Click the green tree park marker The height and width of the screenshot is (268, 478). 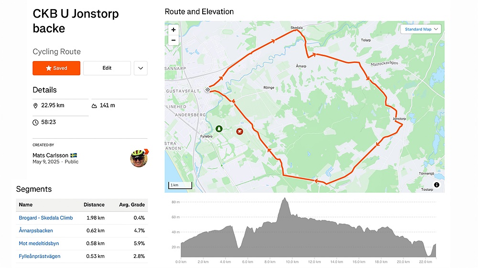219,129
